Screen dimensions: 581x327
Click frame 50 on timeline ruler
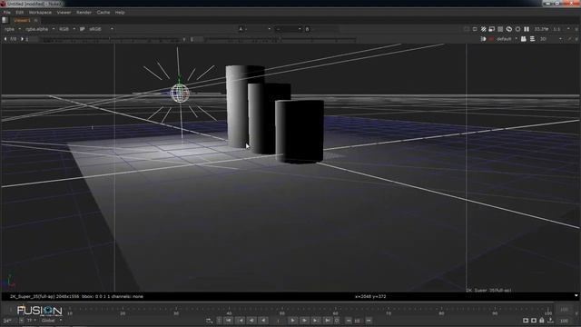coord(282,312)
